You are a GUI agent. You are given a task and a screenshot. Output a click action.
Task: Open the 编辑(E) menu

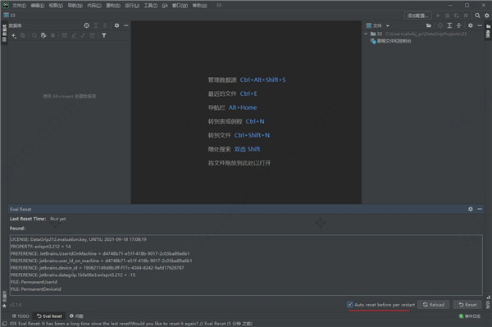click(x=38, y=6)
